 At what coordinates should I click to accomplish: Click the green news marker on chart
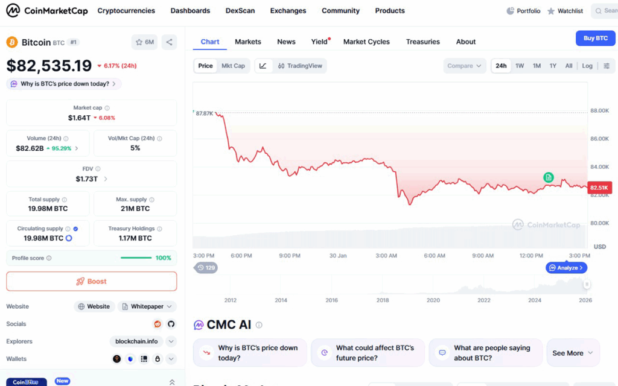548,177
